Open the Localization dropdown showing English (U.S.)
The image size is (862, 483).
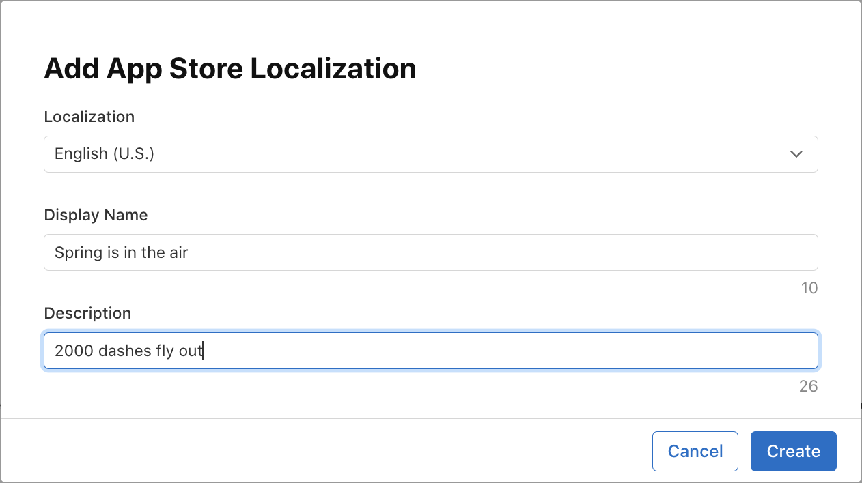(x=430, y=154)
